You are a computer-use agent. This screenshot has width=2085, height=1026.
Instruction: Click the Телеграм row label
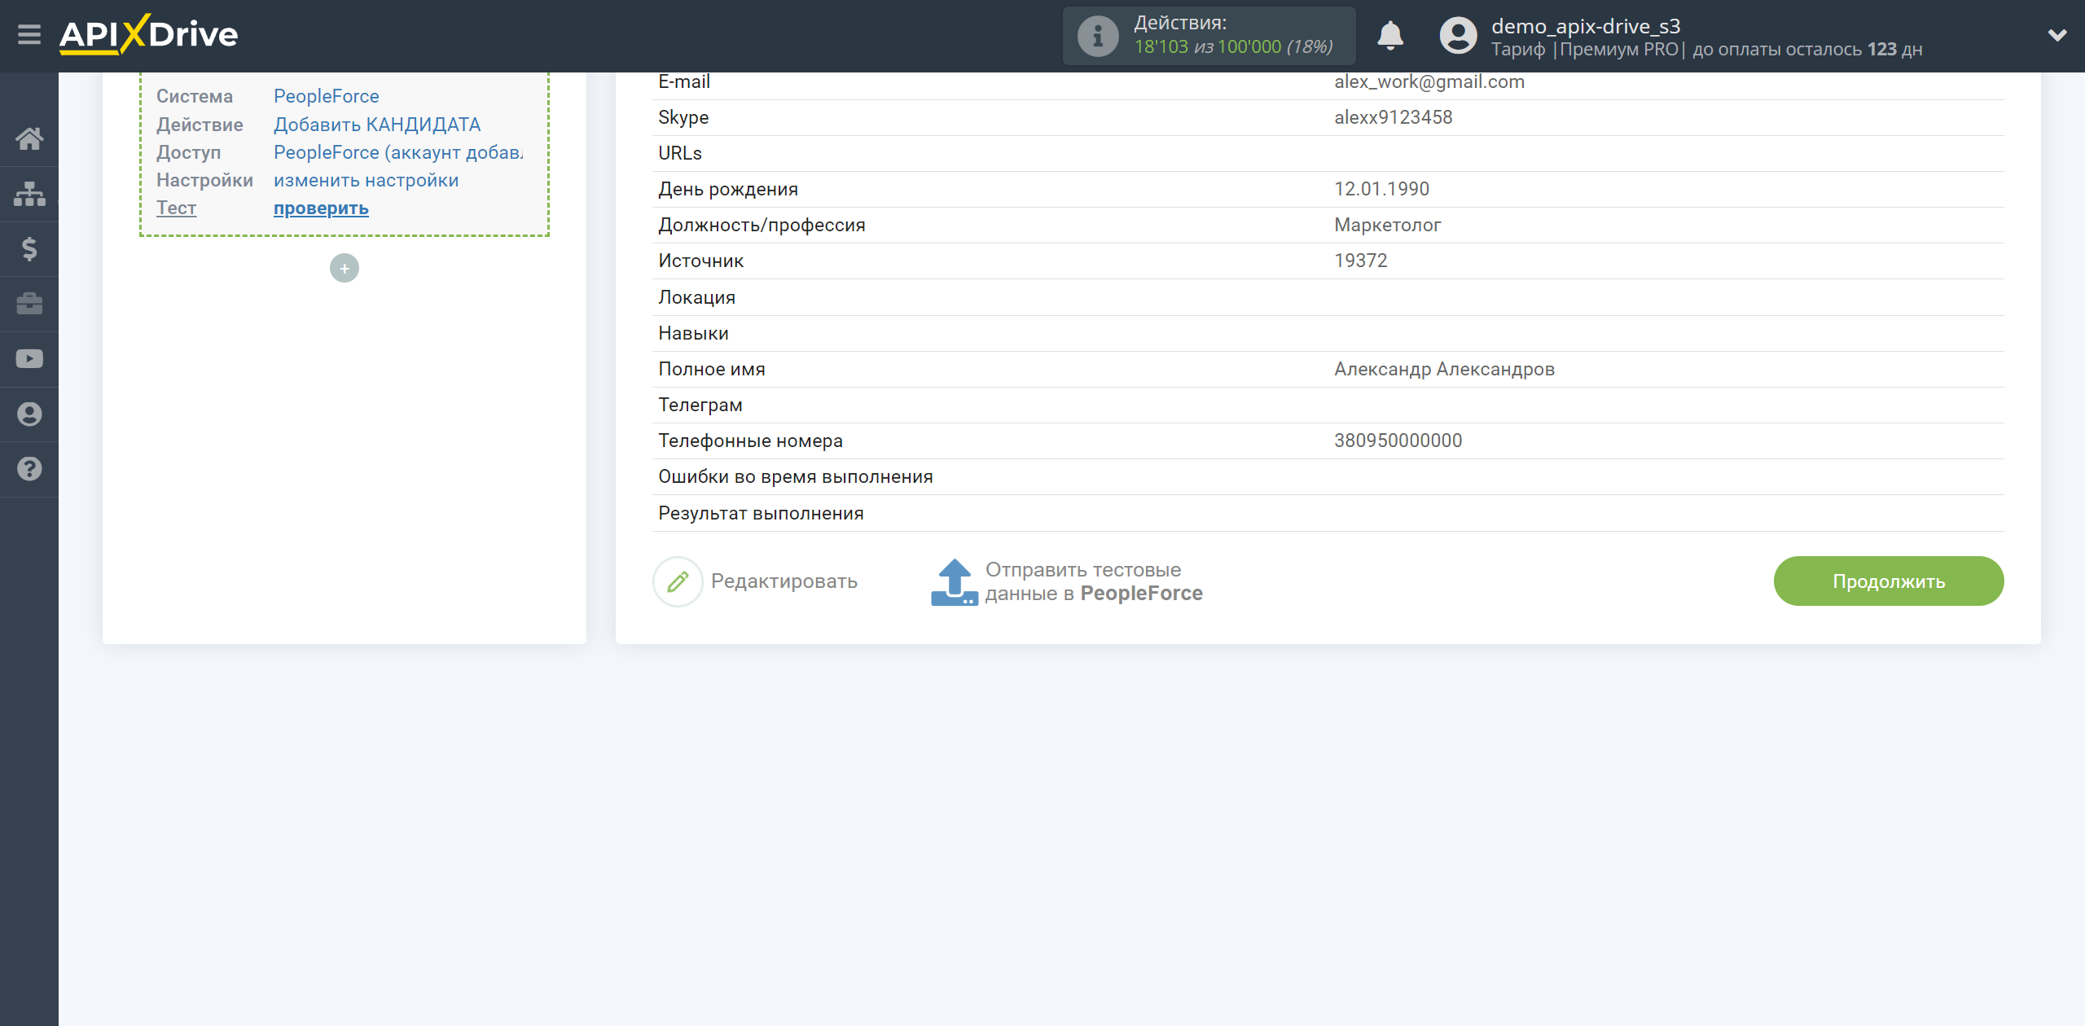(700, 405)
